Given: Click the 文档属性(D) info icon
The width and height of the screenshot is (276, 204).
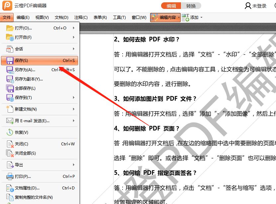Looking at the screenshot, I should point(10,188).
